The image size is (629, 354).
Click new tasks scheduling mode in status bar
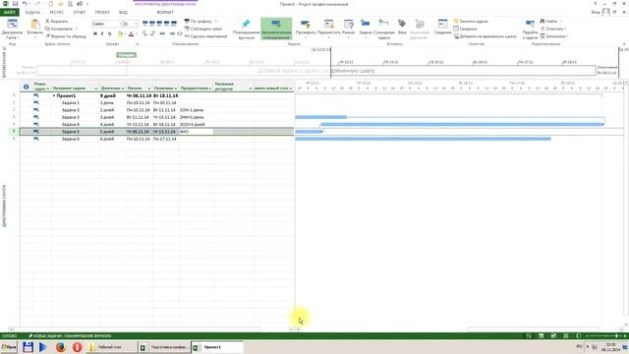pyautogui.click(x=70, y=335)
